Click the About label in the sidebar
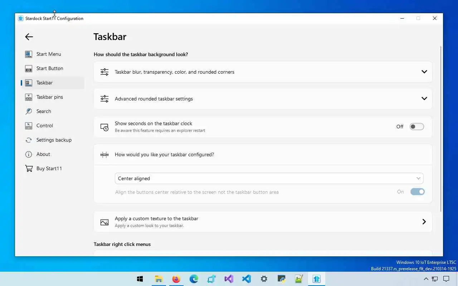The height and width of the screenshot is (286, 458). (43, 154)
